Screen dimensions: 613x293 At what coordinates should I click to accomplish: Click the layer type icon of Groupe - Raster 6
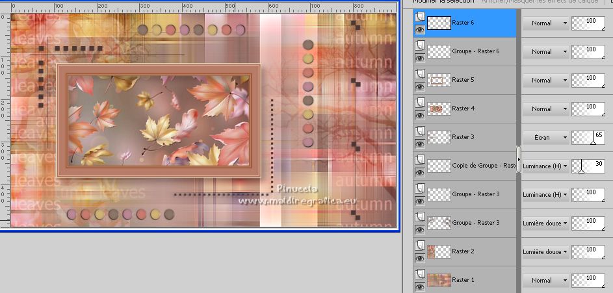pos(420,45)
